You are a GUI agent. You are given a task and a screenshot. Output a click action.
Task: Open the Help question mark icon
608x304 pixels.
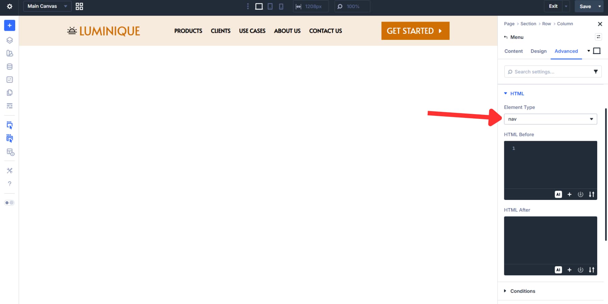click(9, 183)
